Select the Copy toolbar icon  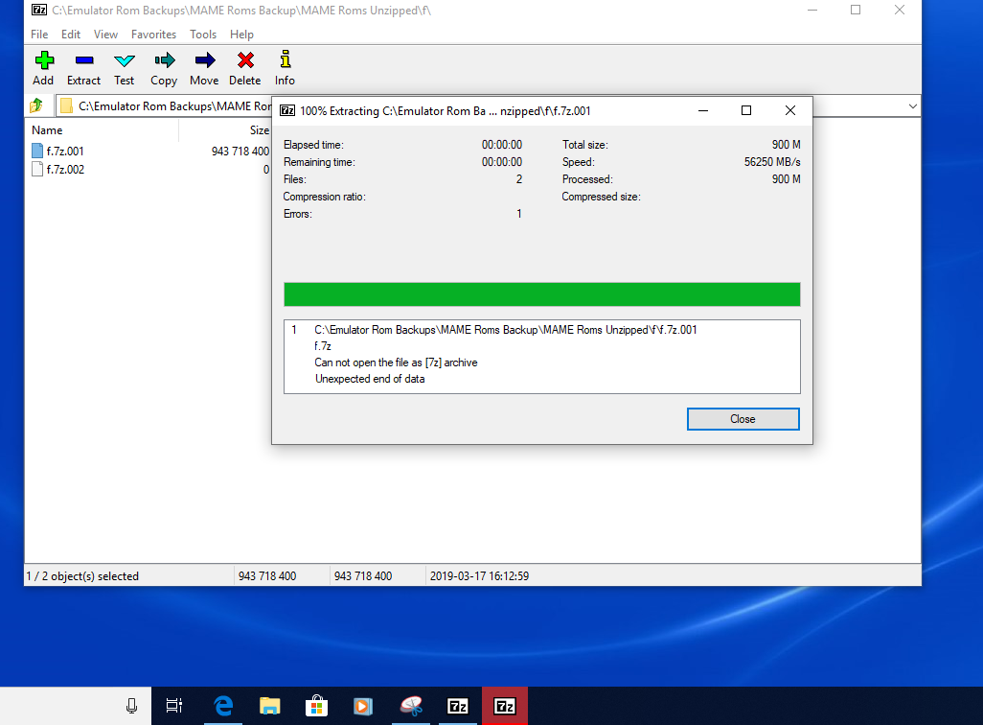164,68
